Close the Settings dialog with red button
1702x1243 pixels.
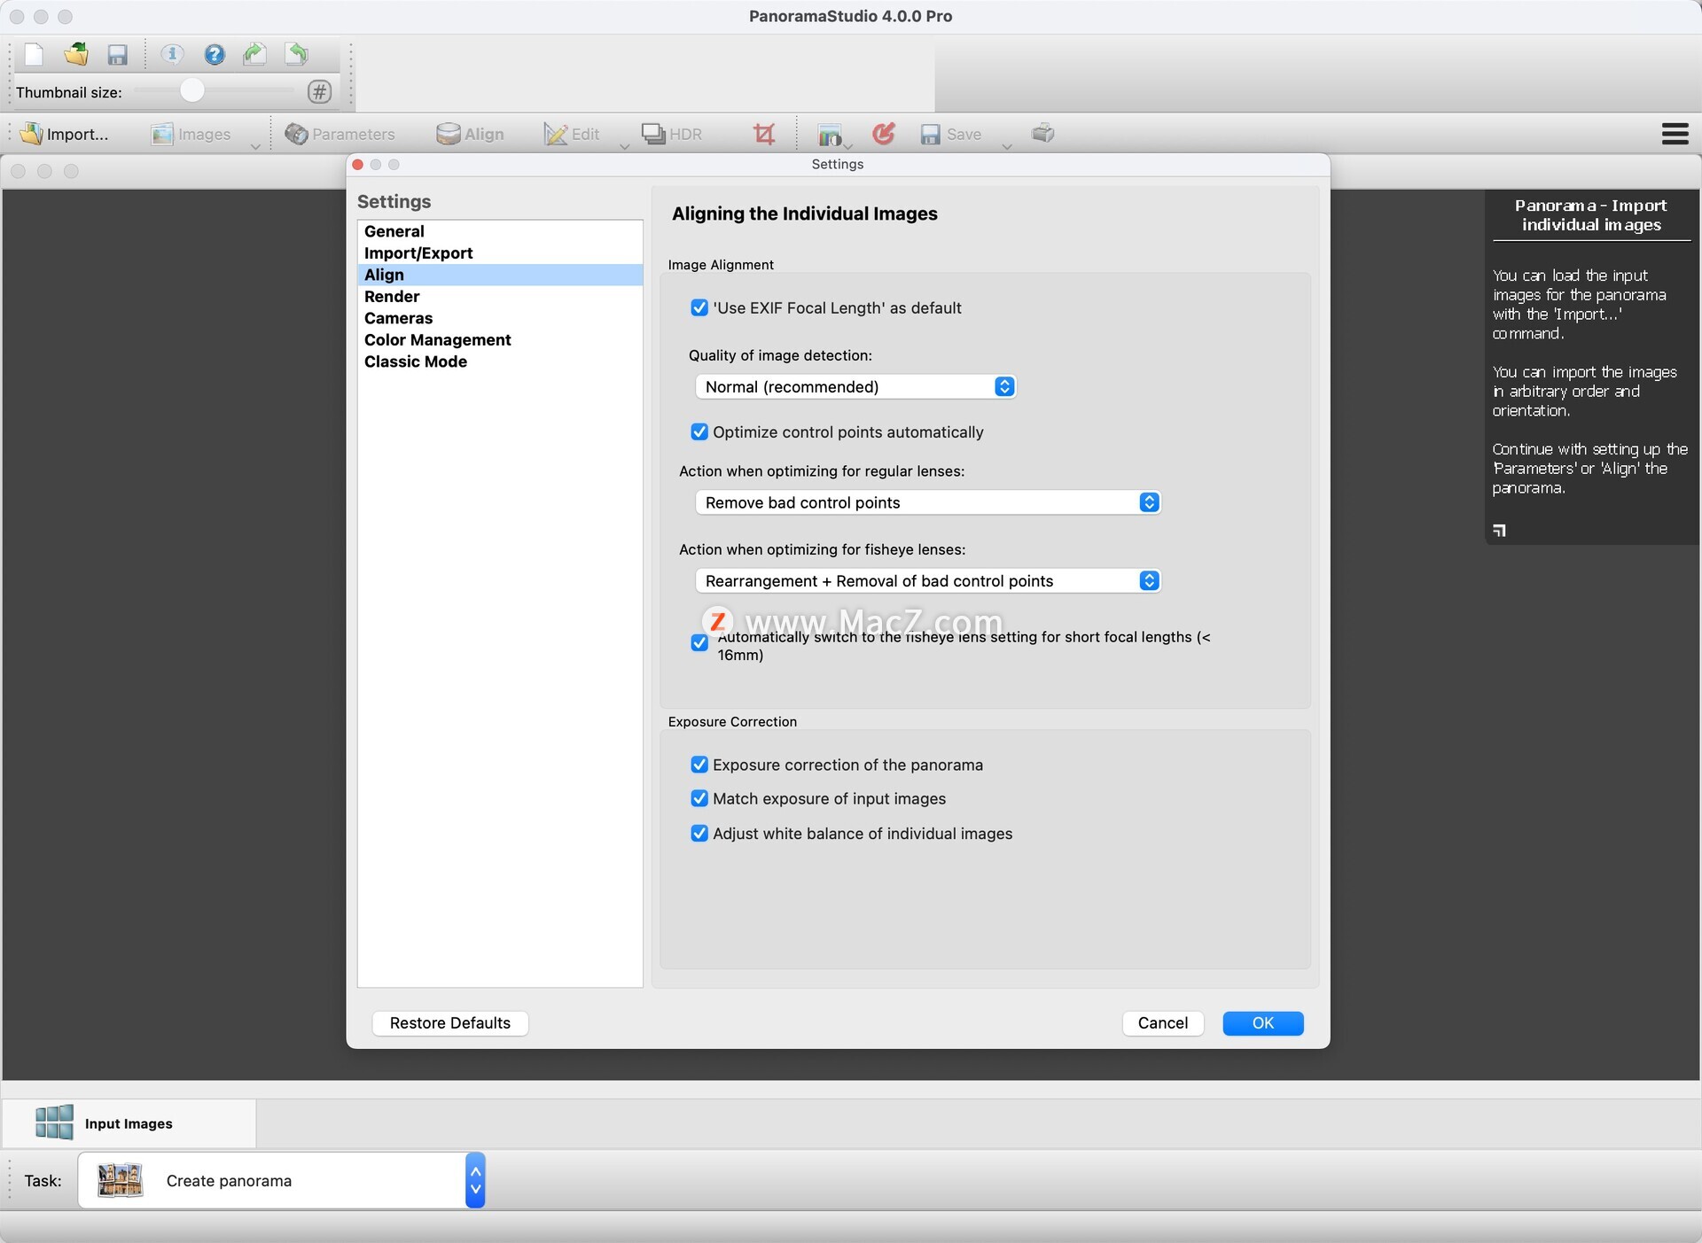tap(358, 165)
